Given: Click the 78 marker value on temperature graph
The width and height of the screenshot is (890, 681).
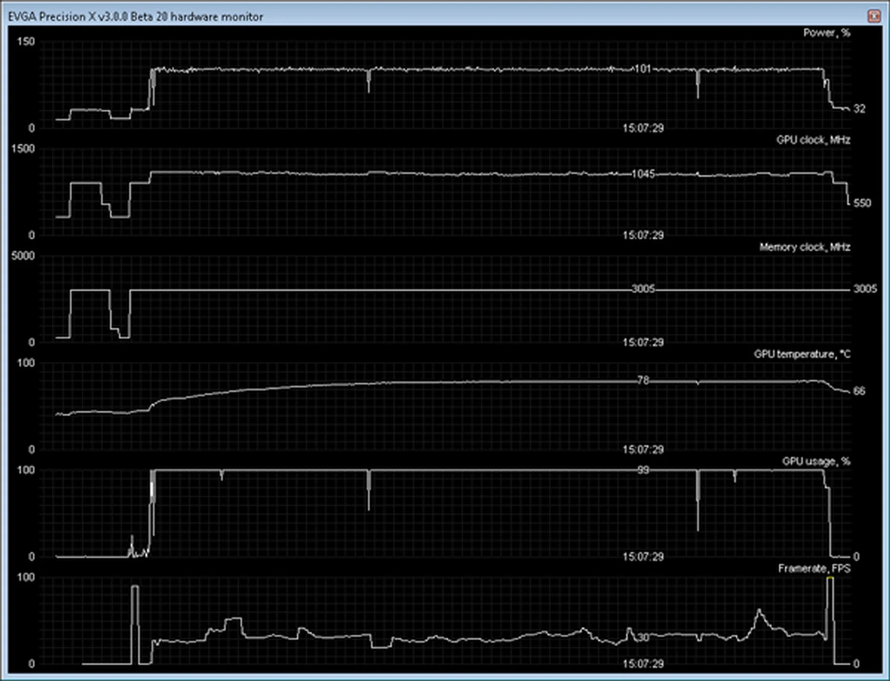Looking at the screenshot, I should [643, 381].
